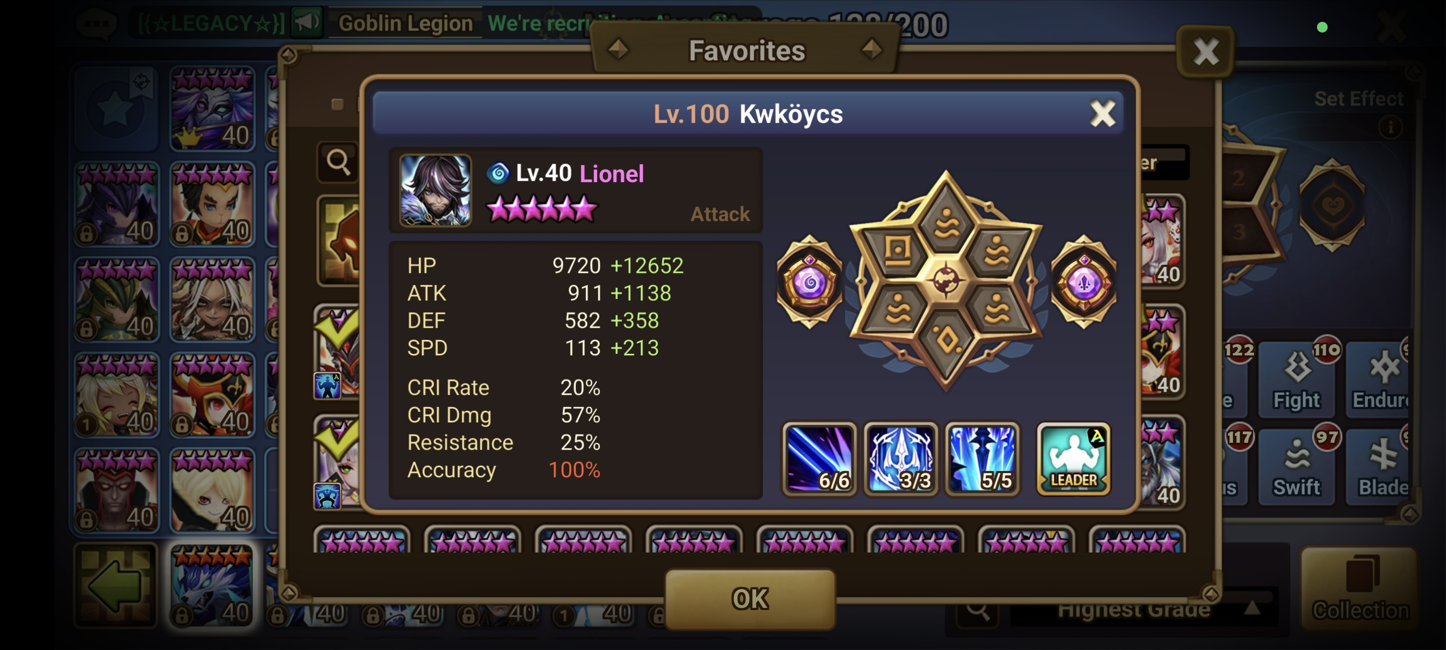
Task: Tap the left purple swirl artifact slot
Action: point(809,282)
